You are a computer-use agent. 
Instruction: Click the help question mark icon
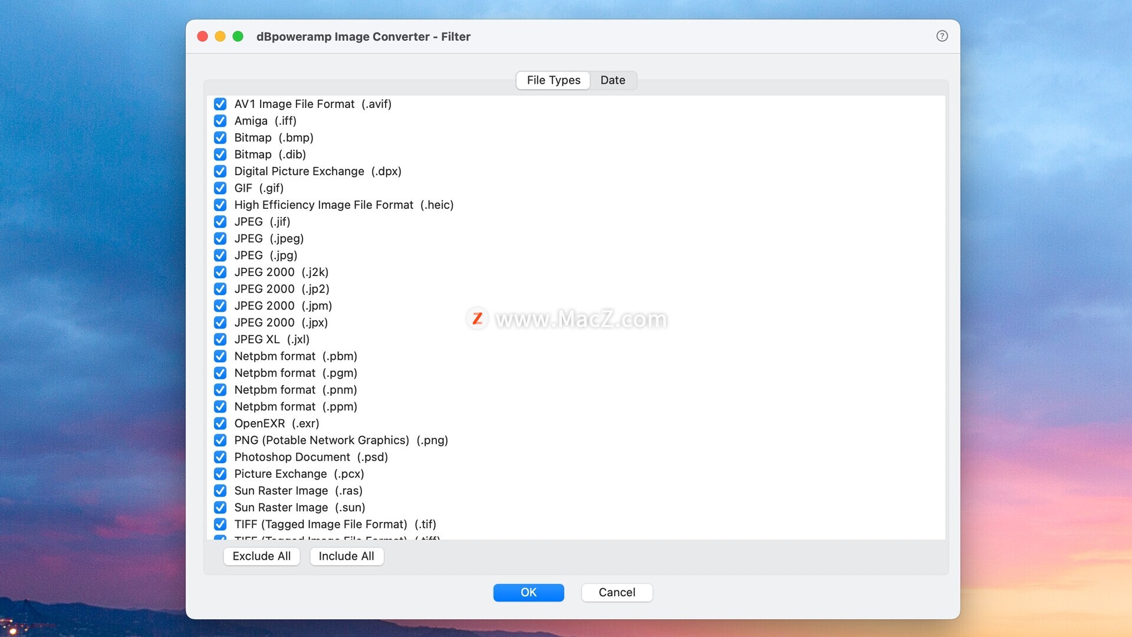[x=942, y=36]
